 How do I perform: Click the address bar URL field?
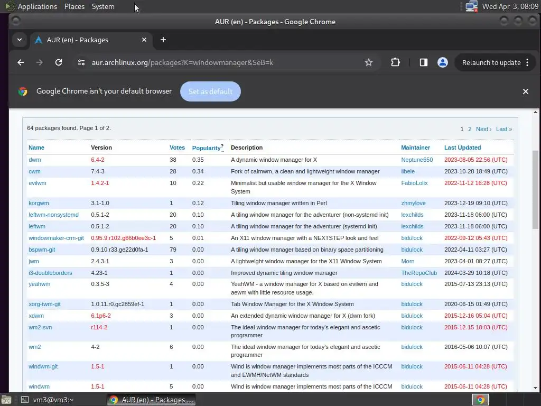tap(221, 62)
